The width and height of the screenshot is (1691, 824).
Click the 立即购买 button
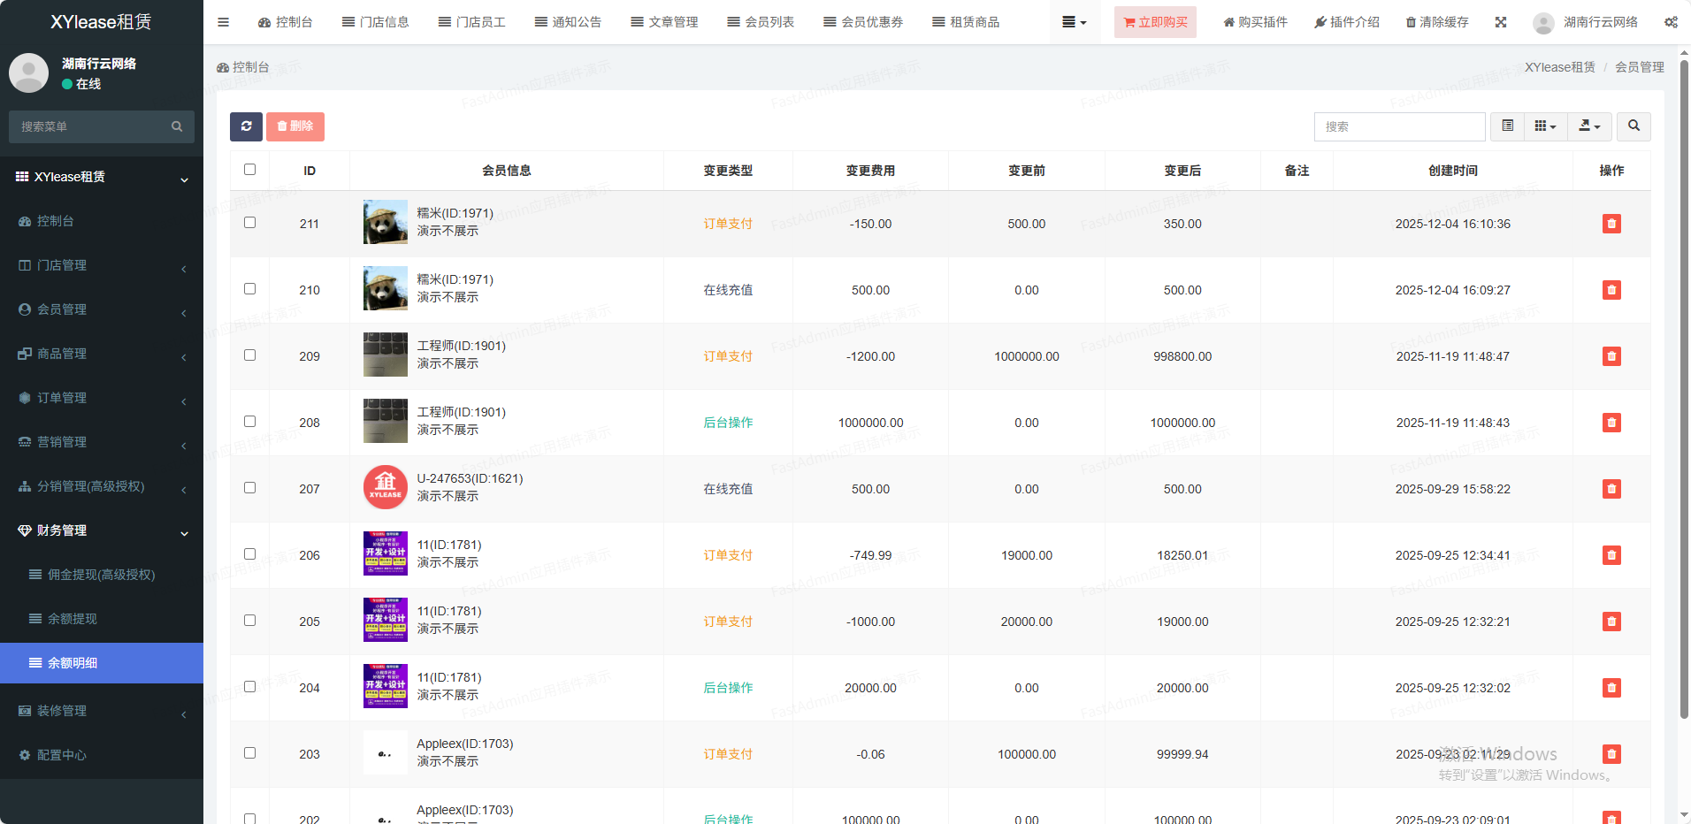tap(1154, 22)
